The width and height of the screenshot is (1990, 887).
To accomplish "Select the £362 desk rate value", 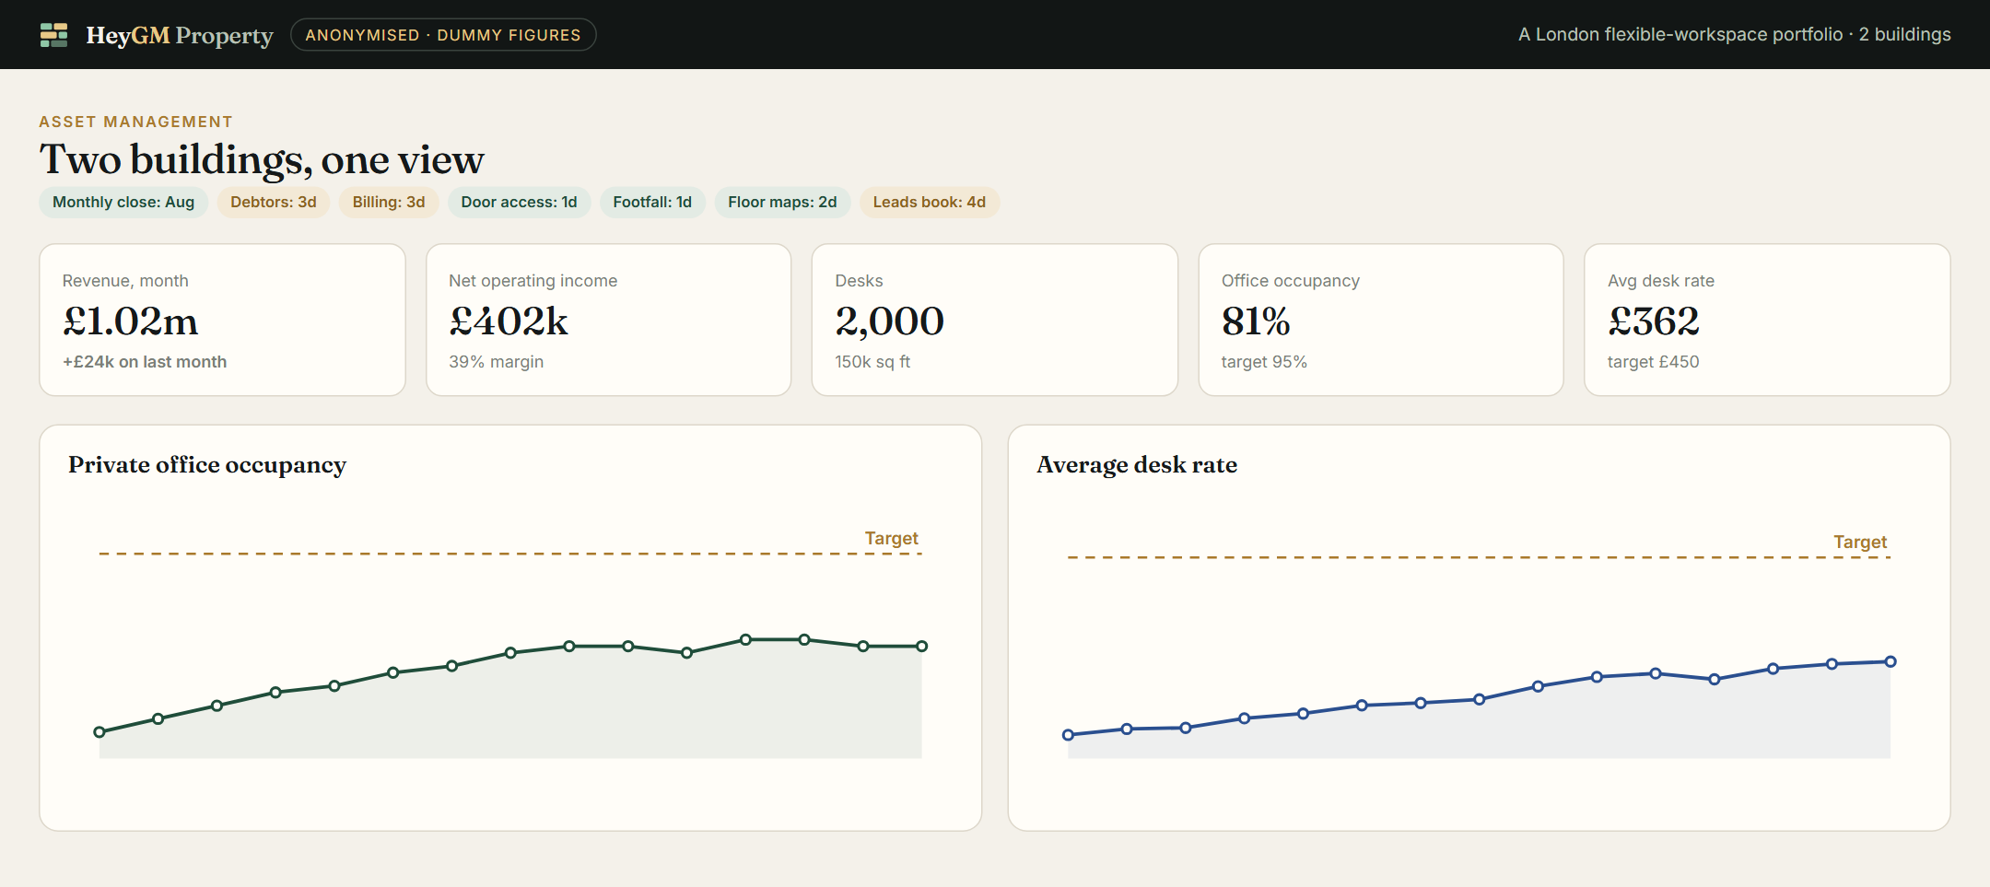I will point(1654,321).
